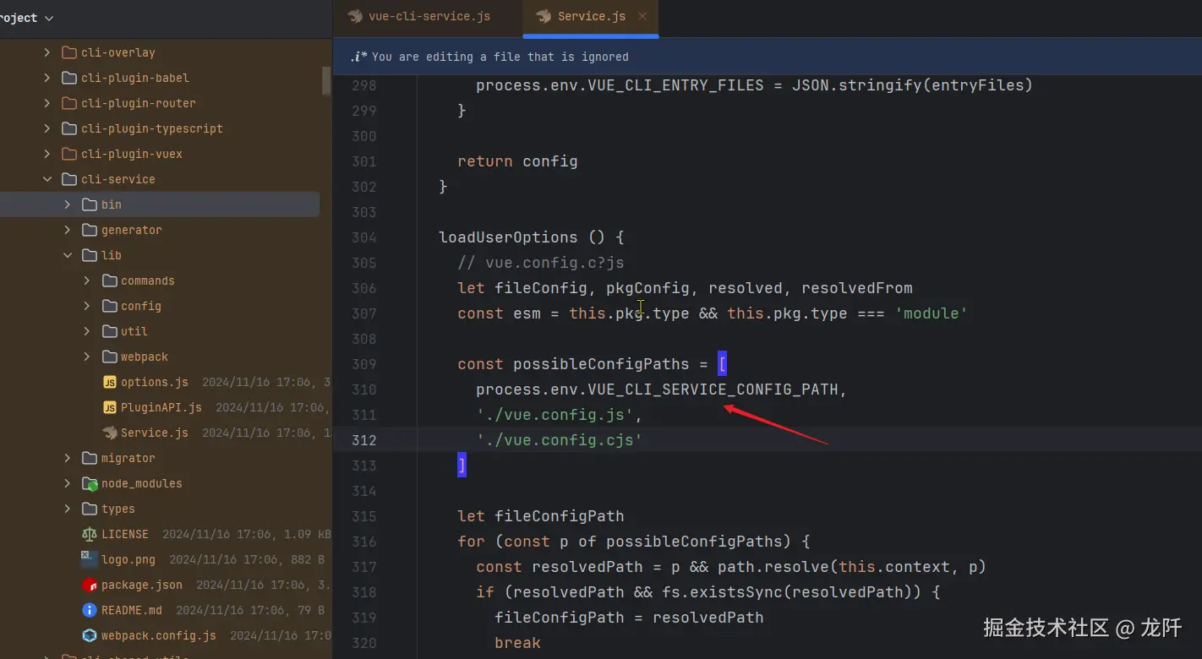Click the JS icon of PluginAPI.js
1202x659 pixels.
(109, 407)
